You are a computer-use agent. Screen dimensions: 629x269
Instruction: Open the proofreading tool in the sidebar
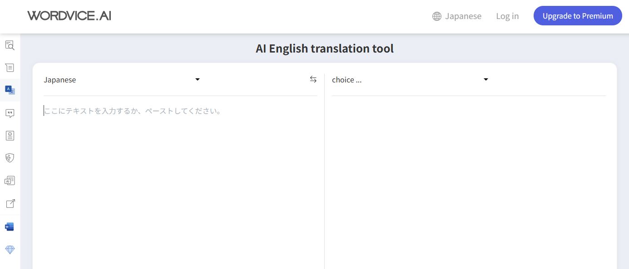pos(10,45)
